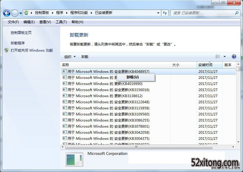The width and height of the screenshot is (243, 172).
Task: Click icon of KB3109560 update row
Action: 65,114
